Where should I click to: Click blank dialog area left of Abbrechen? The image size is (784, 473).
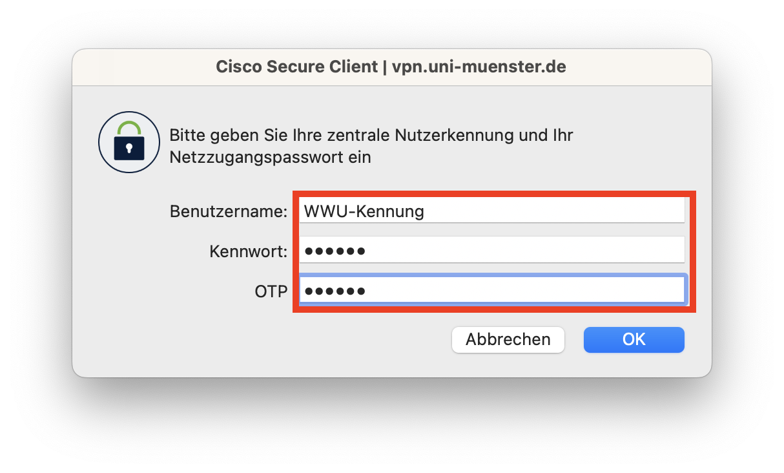click(258, 340)
